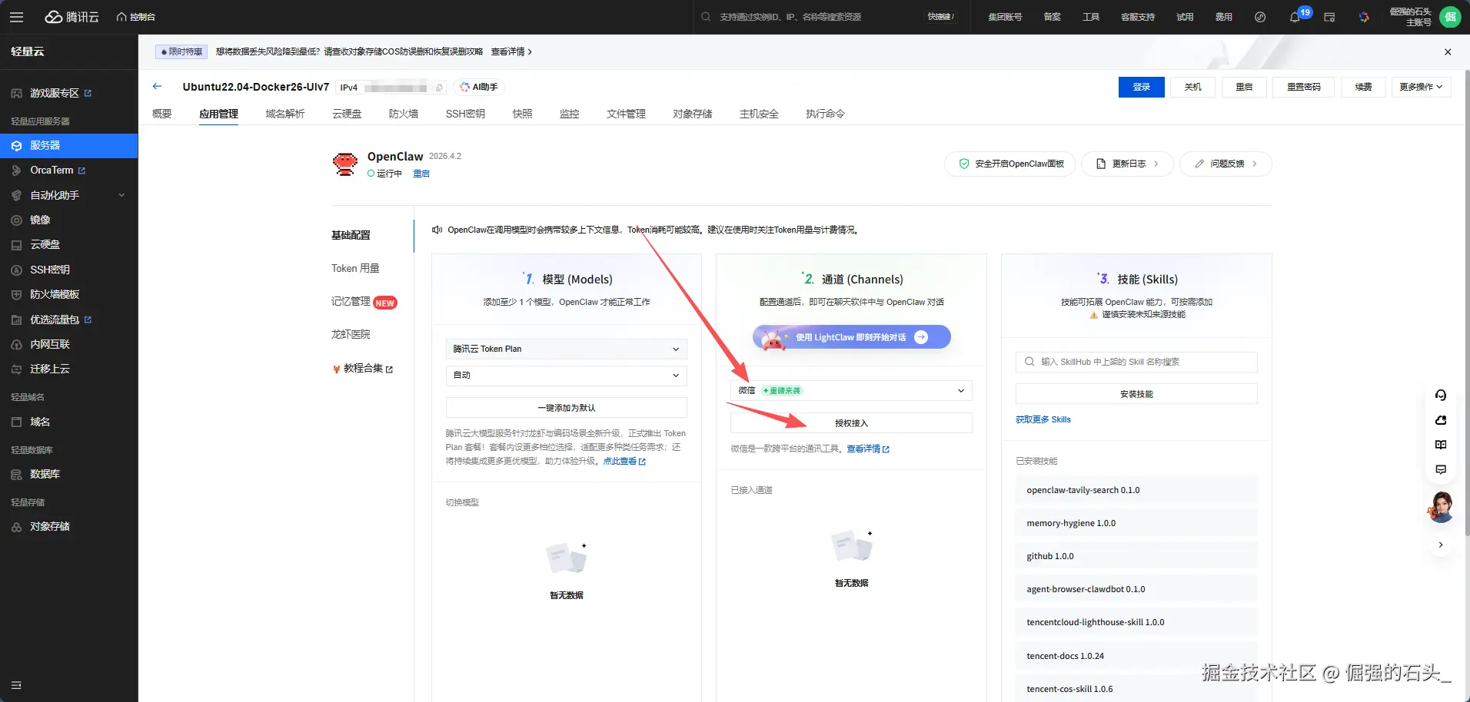The width and height of the screenshot is (1470, 702).
Task: Click 重启 next to 运行中 status
Action: [421, 174]
